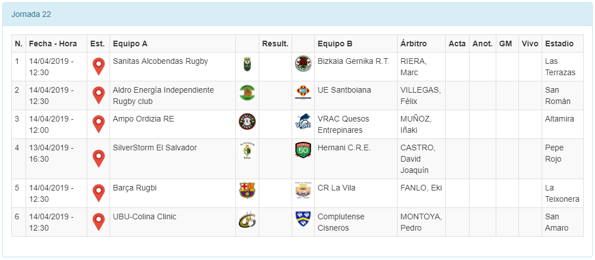Click the Árbitro column header
Image resolution: width=595 pixels, height=260 pixels.
413,44
